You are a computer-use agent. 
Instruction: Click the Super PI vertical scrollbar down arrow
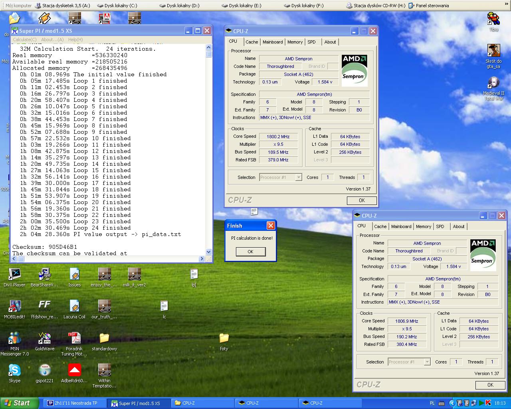[x=208, y=252]
